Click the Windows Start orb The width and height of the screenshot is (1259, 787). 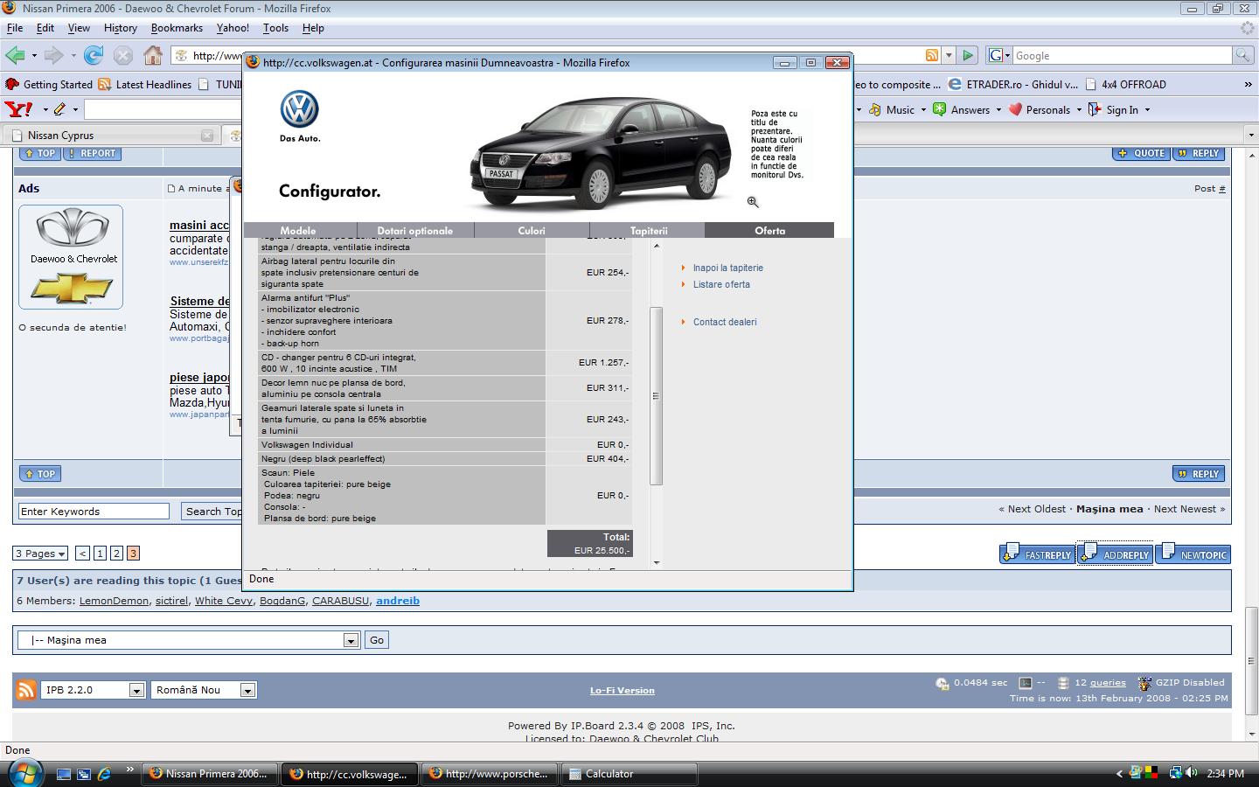(x=24, y=773)
